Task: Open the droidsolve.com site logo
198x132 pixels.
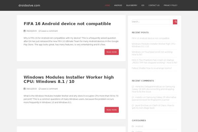Action: tap(29, 5)
